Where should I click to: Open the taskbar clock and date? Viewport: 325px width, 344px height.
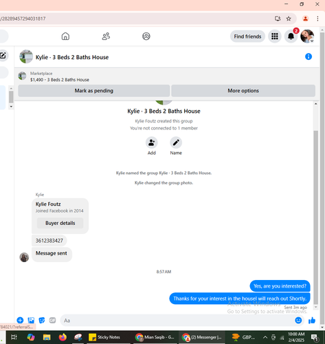[x=296, y=337]
